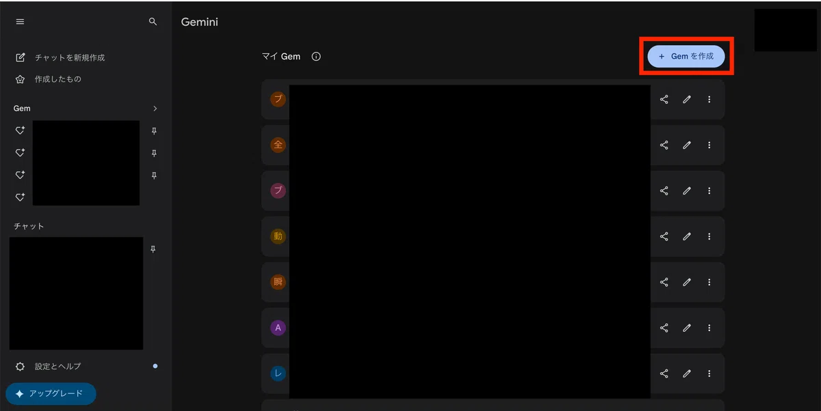The image size is (821, 411).
Task: Edit the Gem with the blue レ avatar
Action: point(687,373)
